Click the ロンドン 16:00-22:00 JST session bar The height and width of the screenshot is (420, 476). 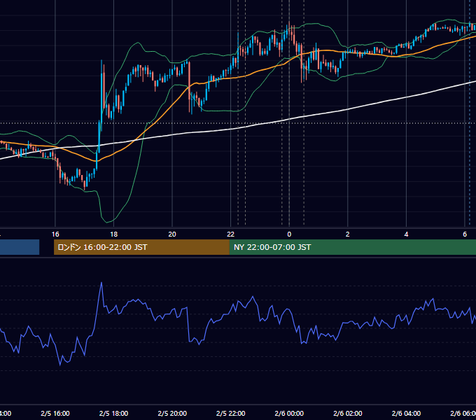141,247
